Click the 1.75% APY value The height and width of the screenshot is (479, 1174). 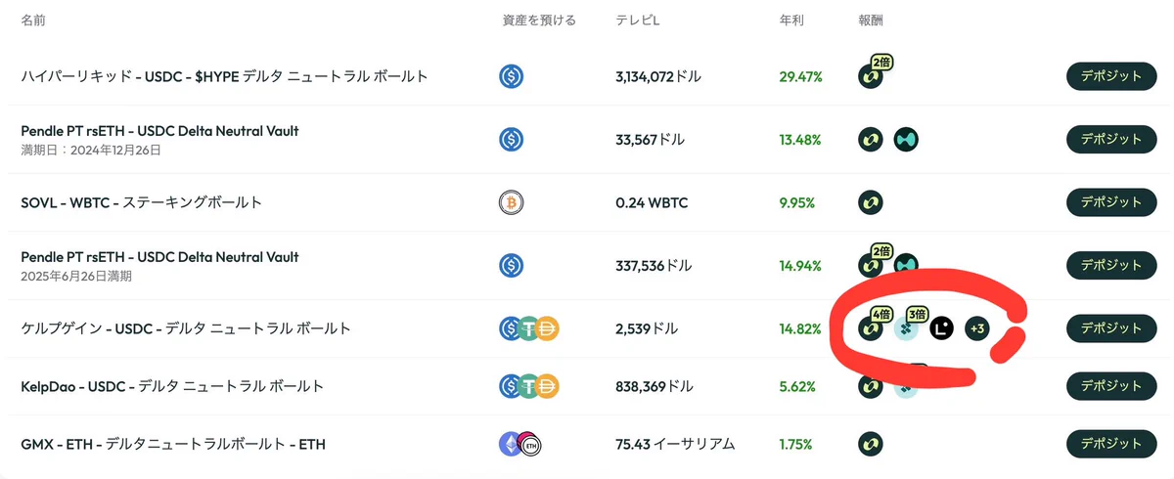point(795,444)
